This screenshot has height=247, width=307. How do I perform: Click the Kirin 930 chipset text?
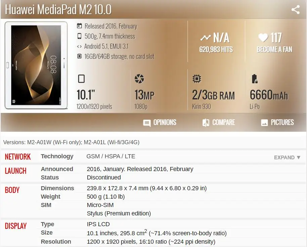(201, 107)
